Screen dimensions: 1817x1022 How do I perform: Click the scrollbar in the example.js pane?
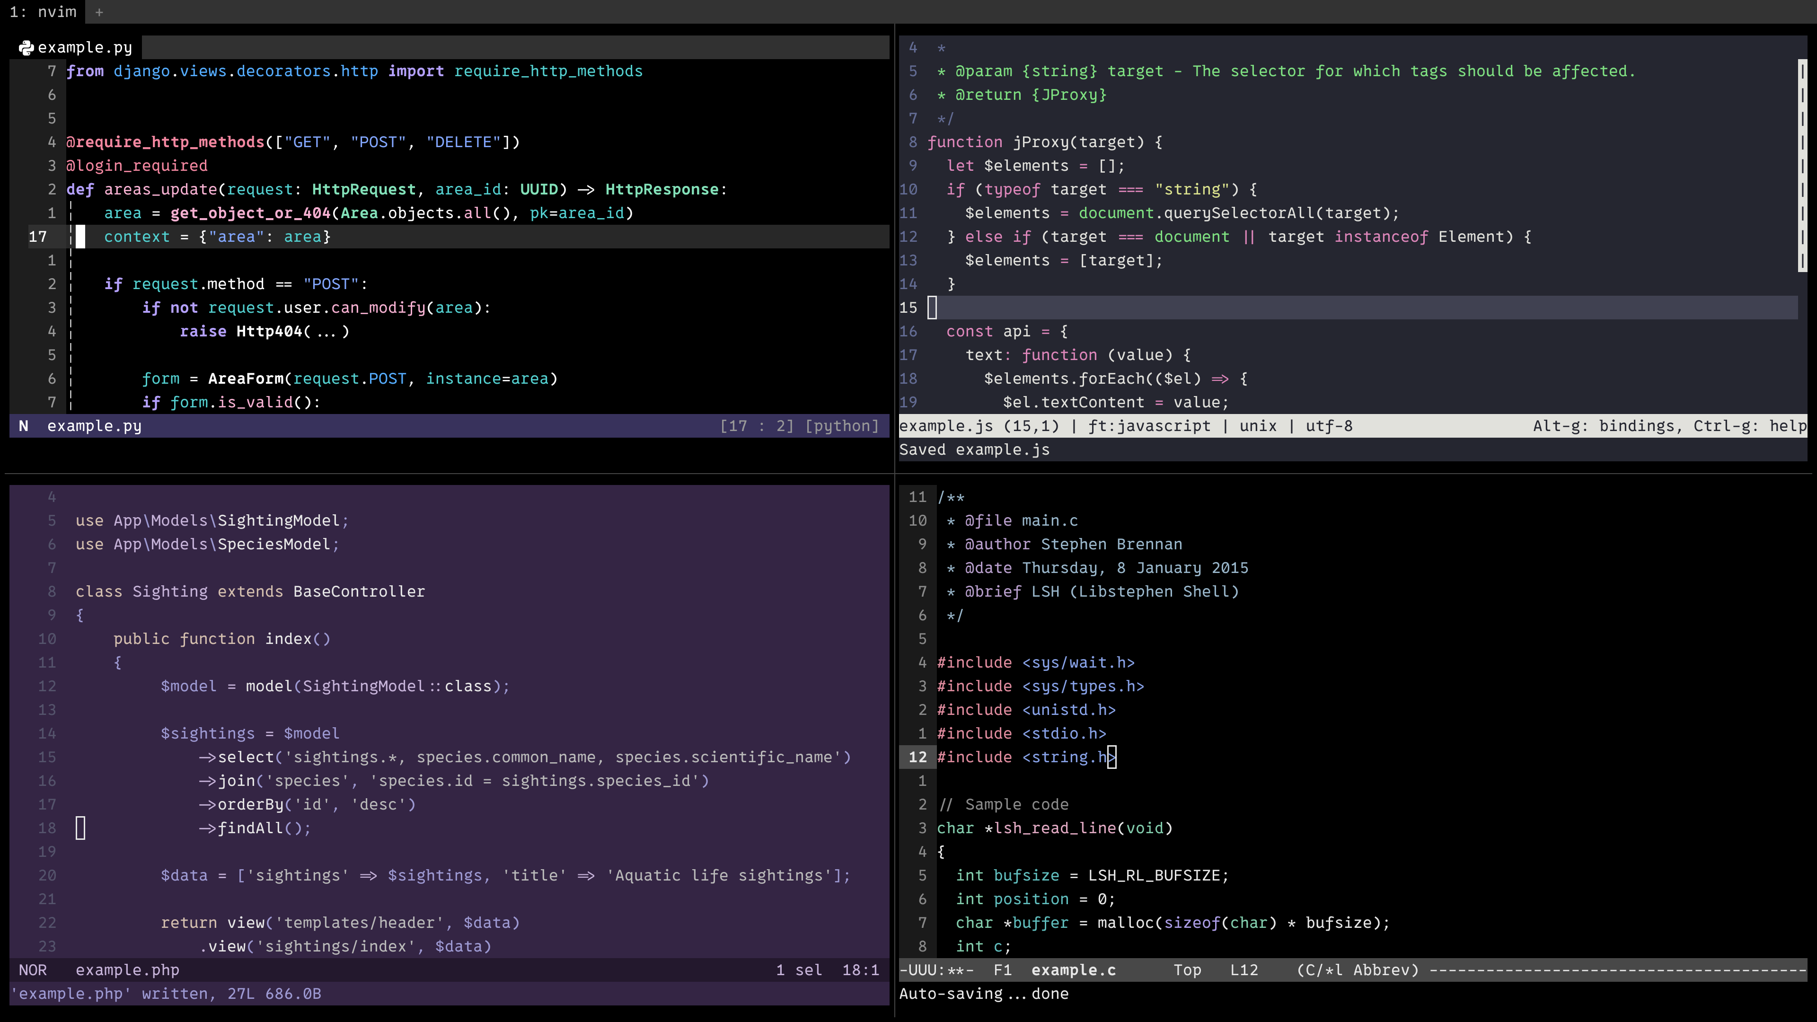1802,166
